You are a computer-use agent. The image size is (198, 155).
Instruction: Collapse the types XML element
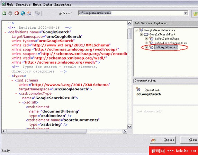[x=9, y=76]
